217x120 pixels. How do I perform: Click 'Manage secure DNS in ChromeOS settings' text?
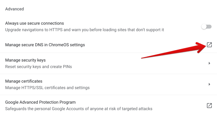coord(45,45)
